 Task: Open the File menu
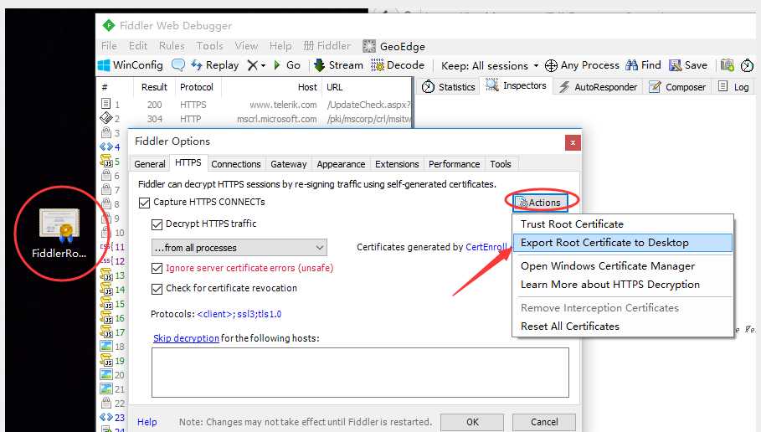coord(109,46)
